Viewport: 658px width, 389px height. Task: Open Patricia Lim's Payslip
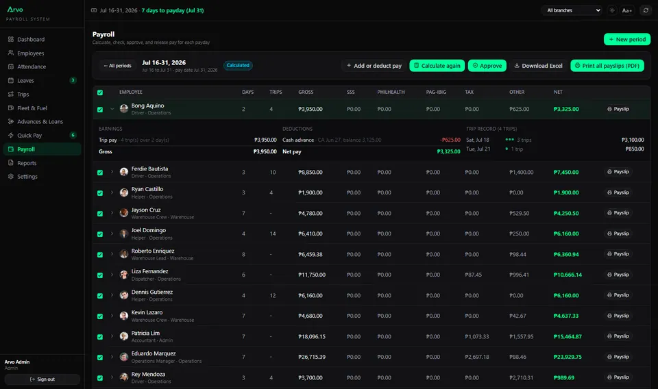coord(618,336)
